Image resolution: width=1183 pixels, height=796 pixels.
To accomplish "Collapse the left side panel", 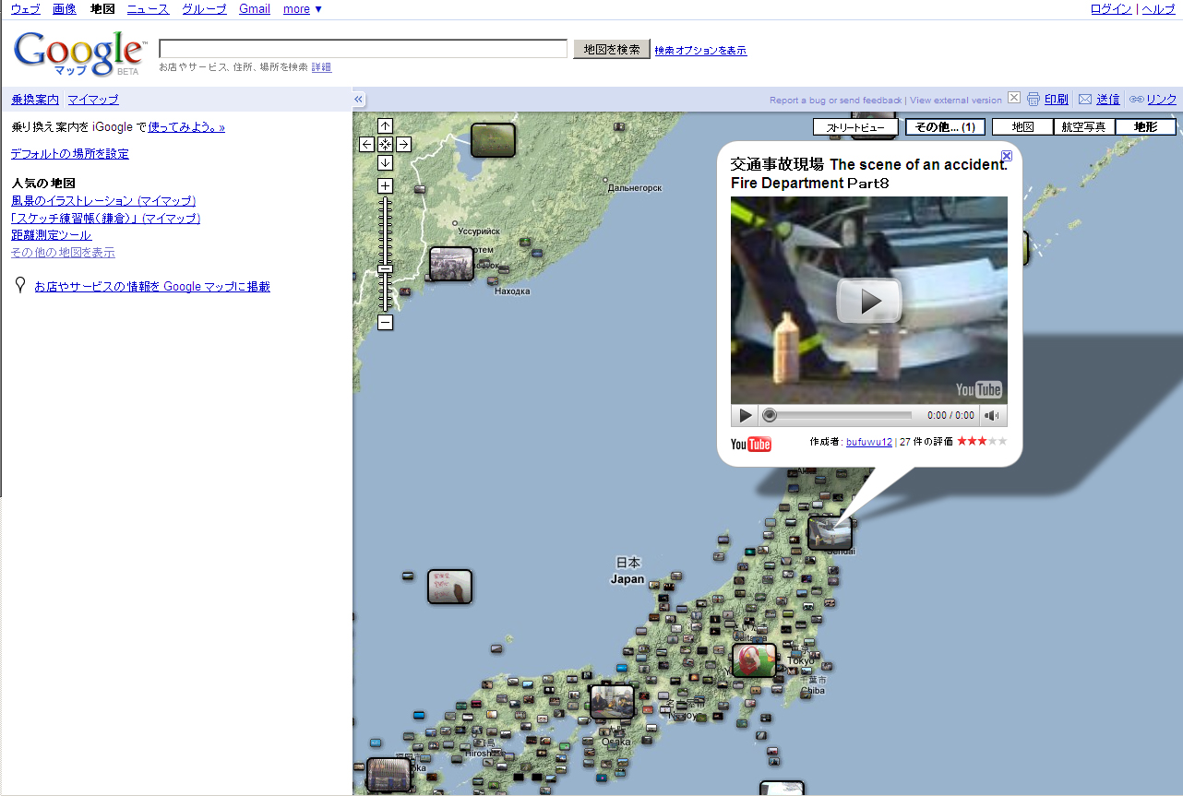I will pos(359,100).
